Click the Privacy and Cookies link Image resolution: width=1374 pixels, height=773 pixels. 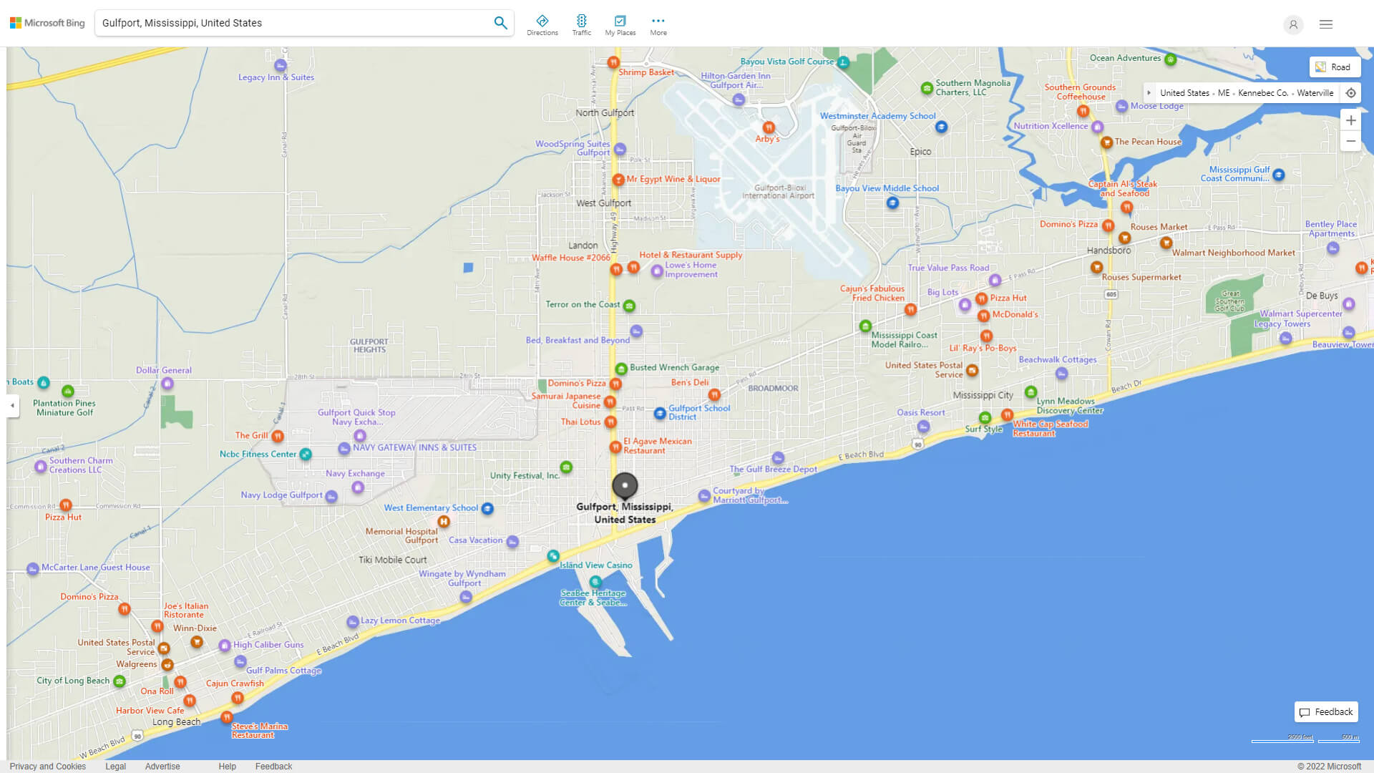tap(47, 767)
